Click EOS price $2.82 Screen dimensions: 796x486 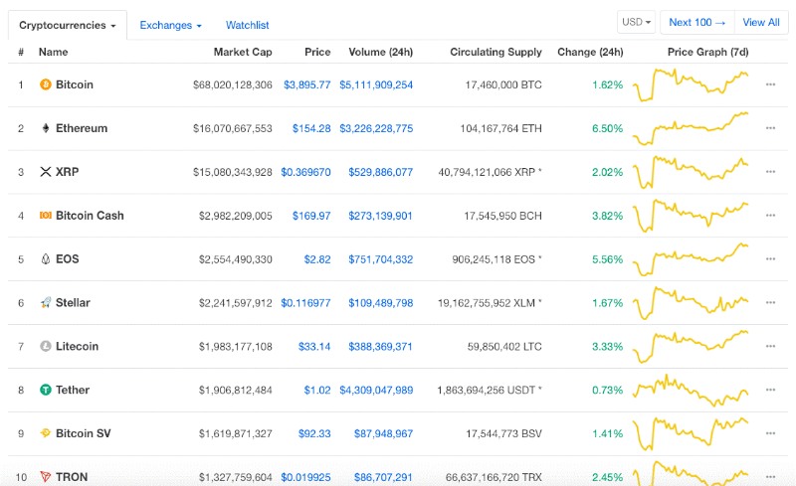click(x=317, y=259)
